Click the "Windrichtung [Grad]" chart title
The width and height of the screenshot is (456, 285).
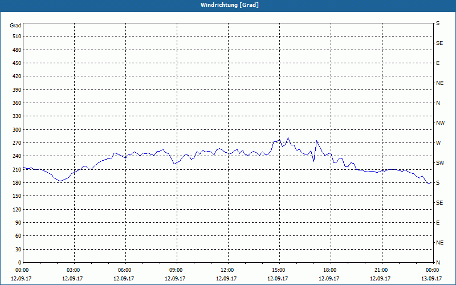pyautogui.click(x=230, y=5)
